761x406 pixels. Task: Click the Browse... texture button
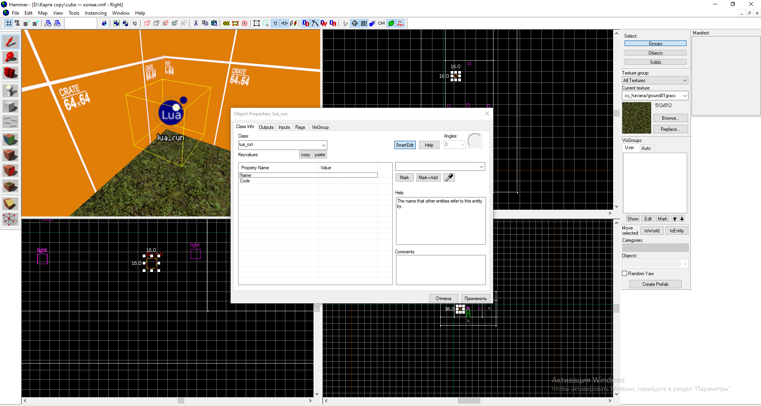(670, 118)
